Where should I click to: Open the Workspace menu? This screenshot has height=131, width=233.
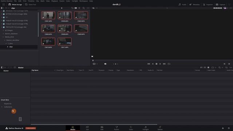pos(83,1)
